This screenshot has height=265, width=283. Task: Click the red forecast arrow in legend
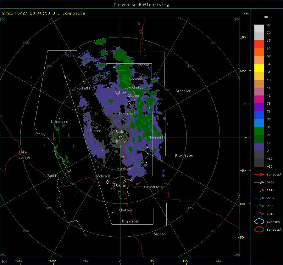coord(259,174)
